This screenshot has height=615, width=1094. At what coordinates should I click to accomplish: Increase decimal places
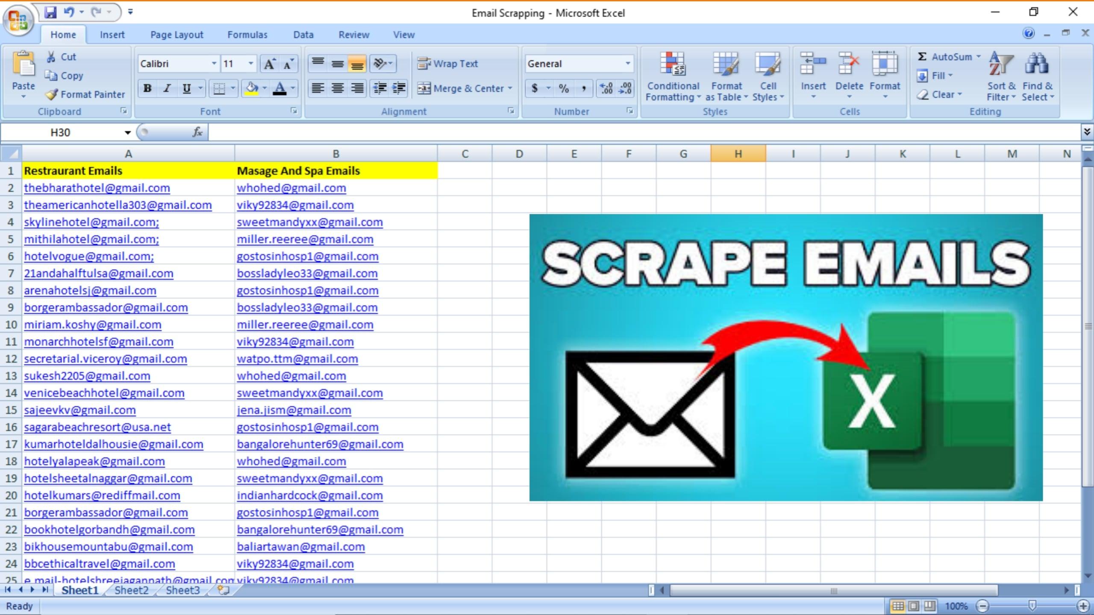click(606, 88)
